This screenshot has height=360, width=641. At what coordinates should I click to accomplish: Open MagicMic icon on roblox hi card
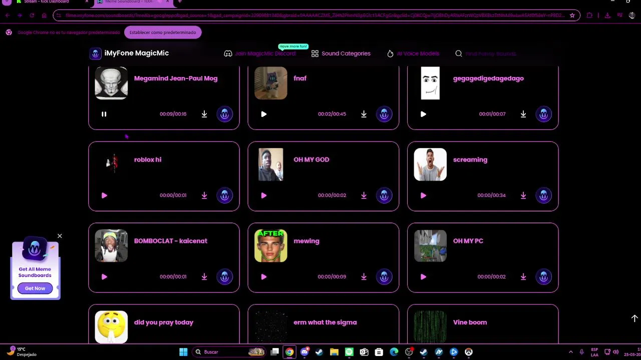tap(224, 195)
